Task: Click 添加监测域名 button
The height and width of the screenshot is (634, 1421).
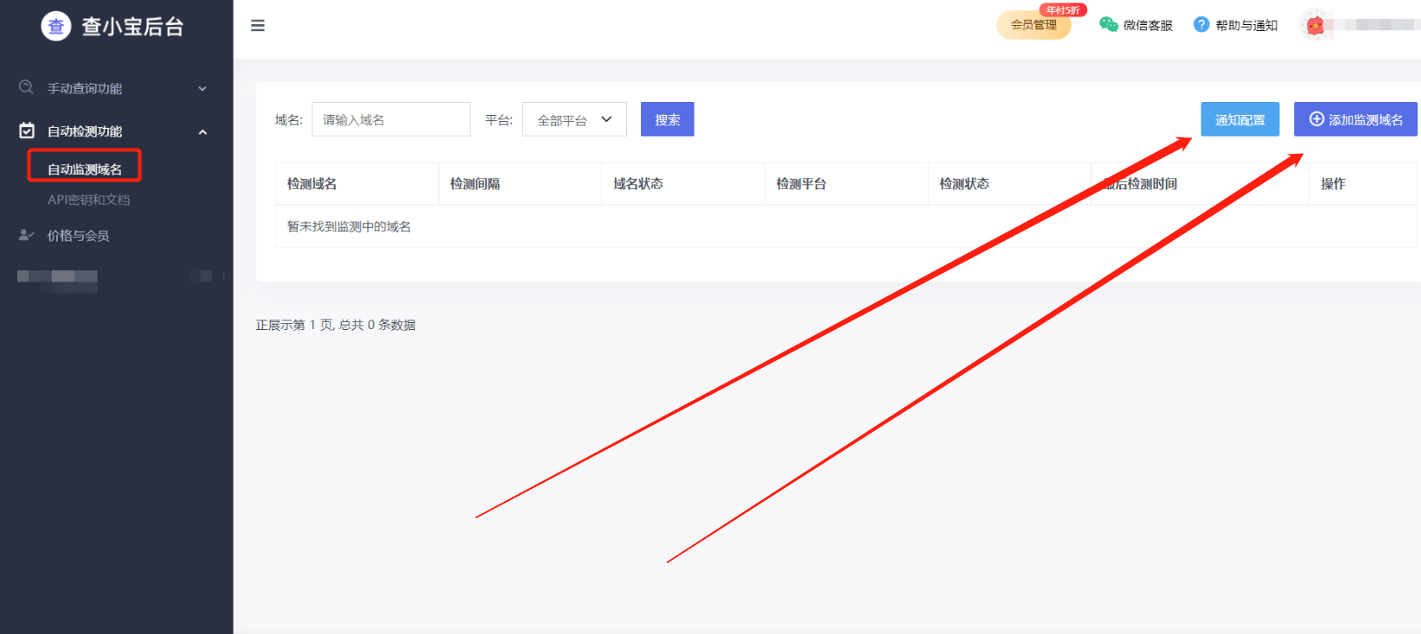Action: (x=1355, y=119)
